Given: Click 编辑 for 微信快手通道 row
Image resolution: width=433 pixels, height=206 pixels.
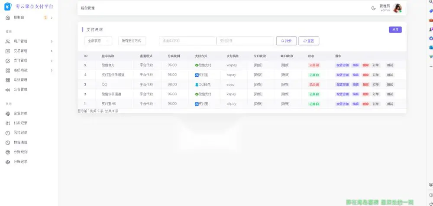Looking at the screenshot, I should (x=355, y=94).
